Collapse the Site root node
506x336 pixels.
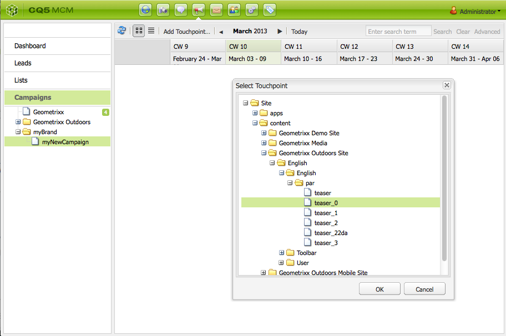(x=246, y=103)
